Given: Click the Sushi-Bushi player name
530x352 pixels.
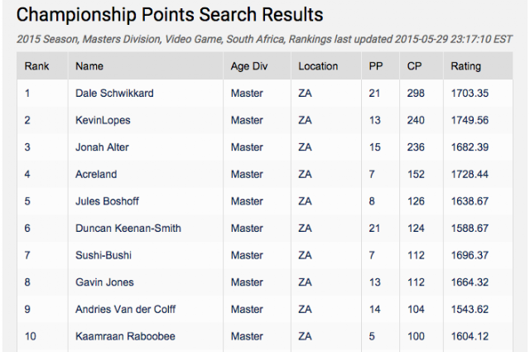Looking at the screenshot, I should [x=104, y=255].
